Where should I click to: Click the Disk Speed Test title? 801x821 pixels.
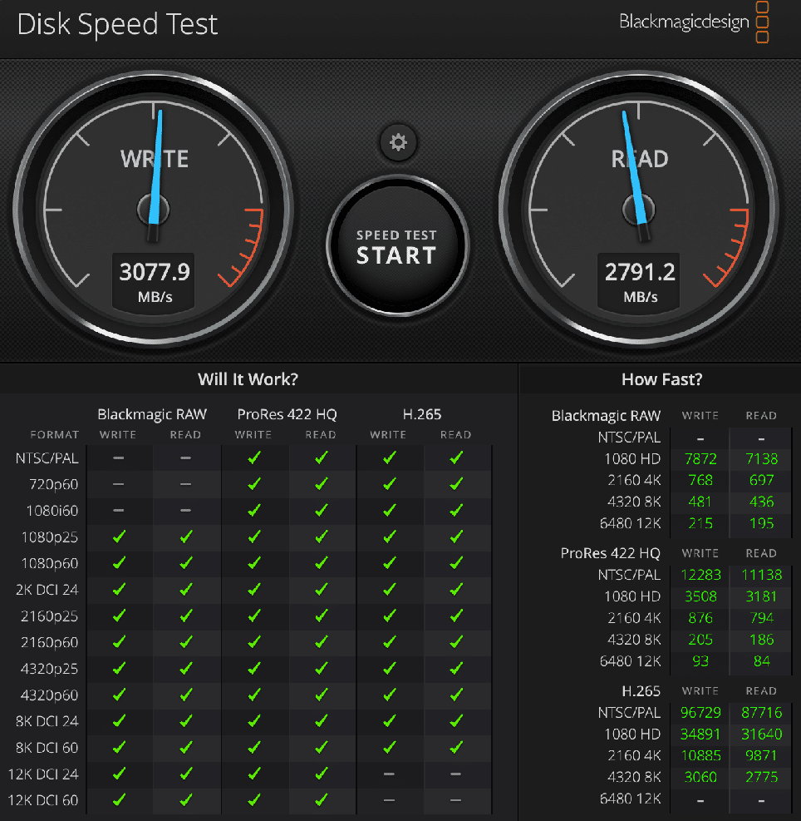[118, 24]
